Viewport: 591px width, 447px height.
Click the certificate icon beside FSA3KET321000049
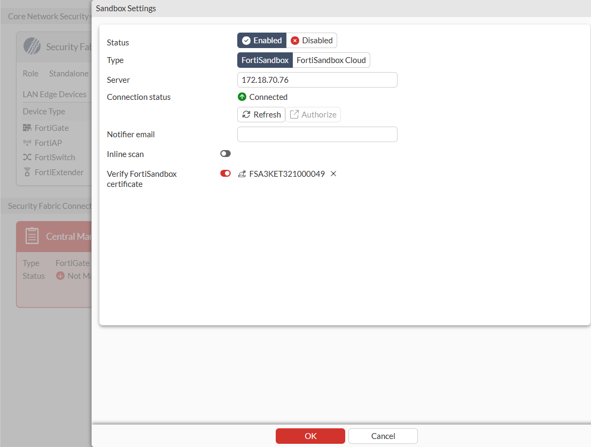pyautogui.click(x=242, y=174)
